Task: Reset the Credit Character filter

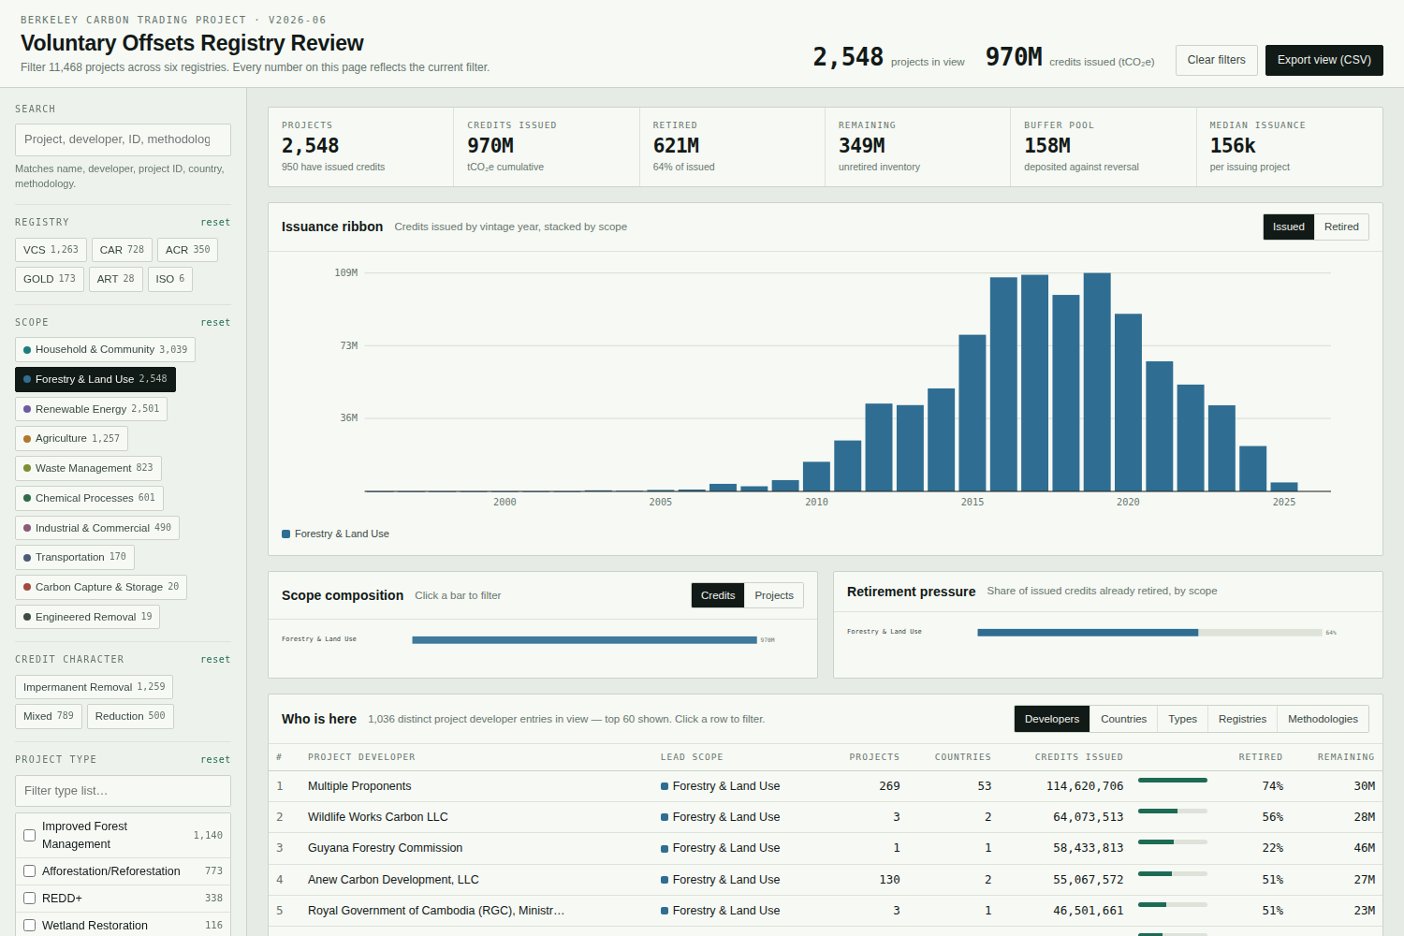Action: click(x=215, y=659)
